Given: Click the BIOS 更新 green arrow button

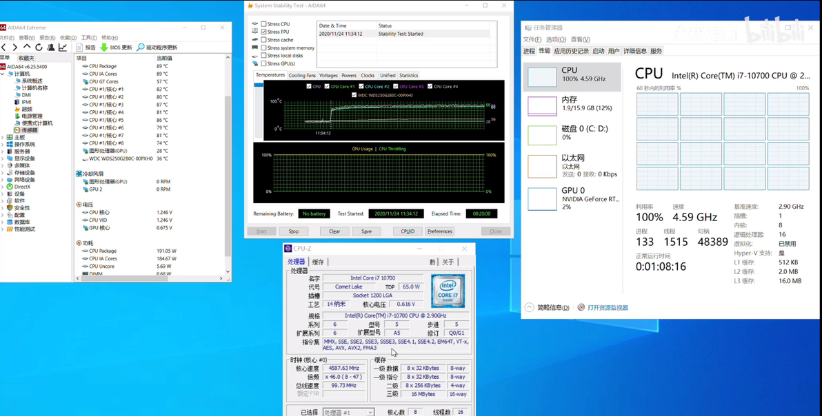Looking at the screenshot, I should [116, 48].
